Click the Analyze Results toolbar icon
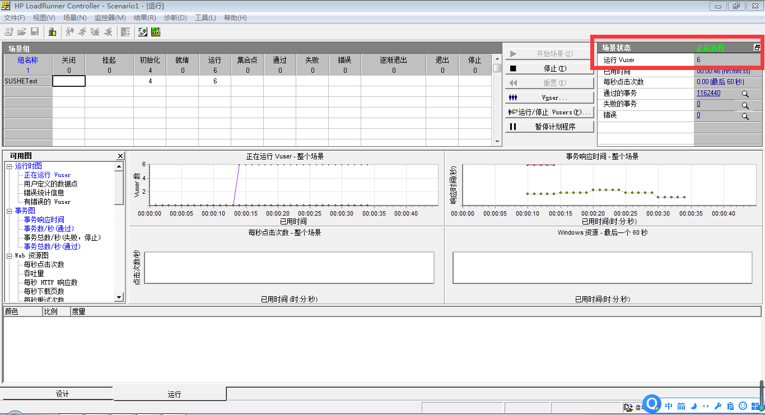 (125, 32)
